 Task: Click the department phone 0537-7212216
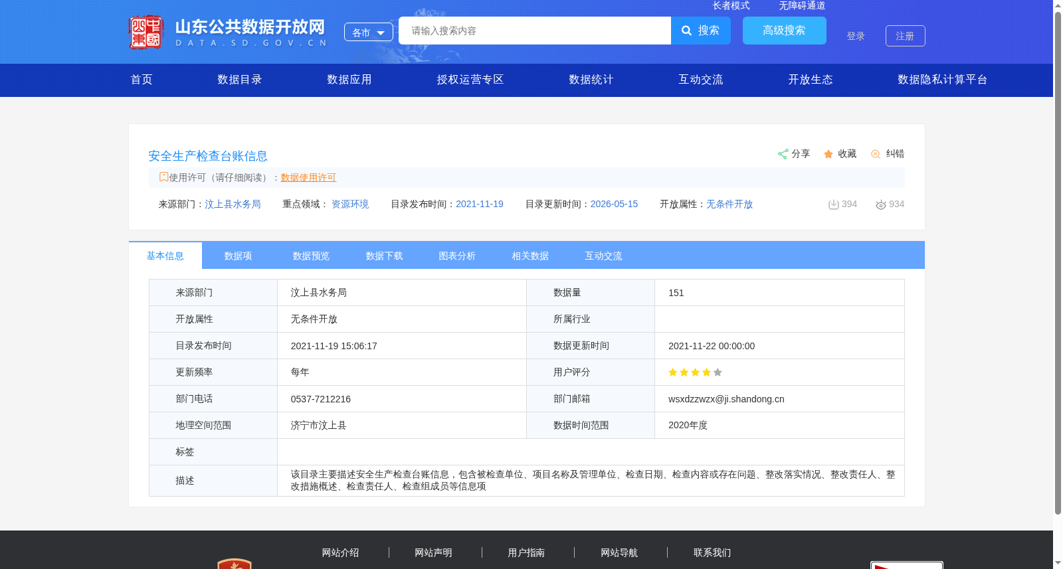pyautogui.click(x=321, y=399)
